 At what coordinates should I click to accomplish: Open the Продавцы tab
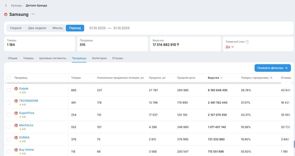click(79, 58)
